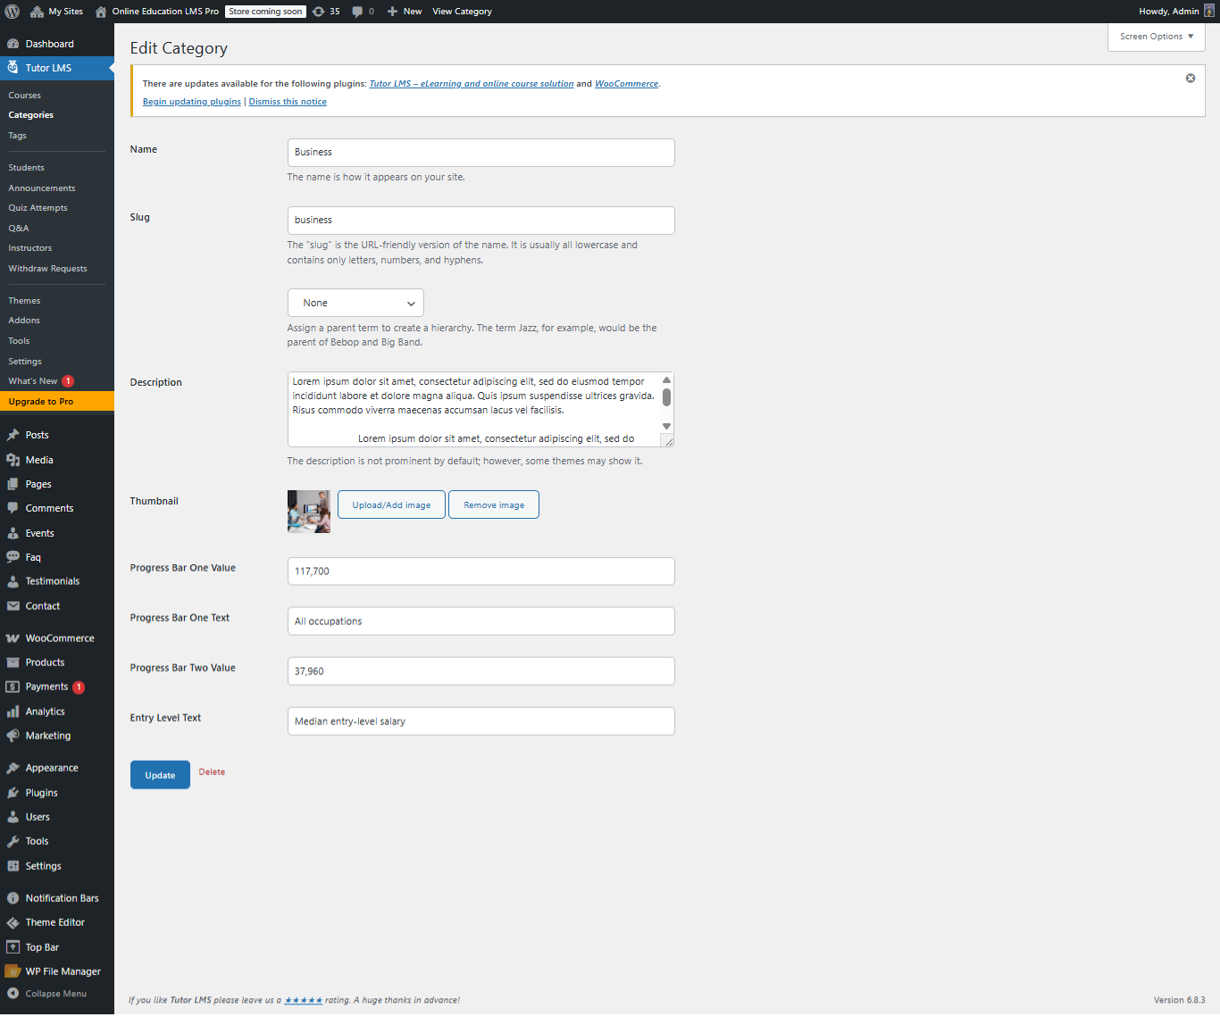Go to Quiz Attempts submenu item

click(x=38, y=208)
